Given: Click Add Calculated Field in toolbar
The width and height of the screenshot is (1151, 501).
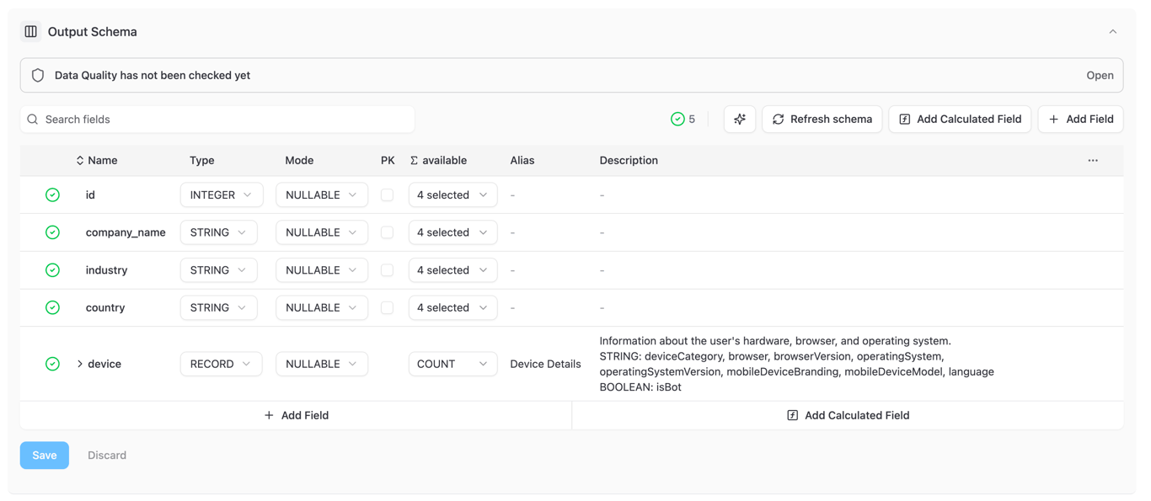Looking at the screenshot, I should [x=960, y=120].
